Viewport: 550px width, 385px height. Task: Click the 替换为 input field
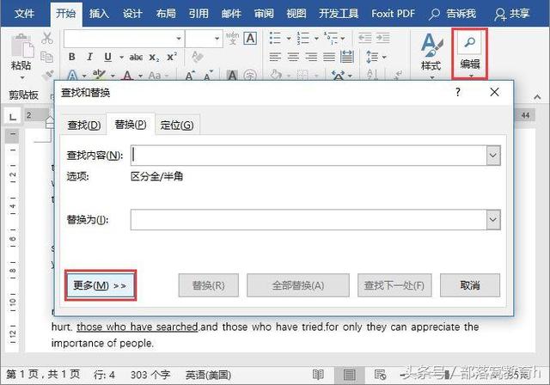(x=309, y=220)
